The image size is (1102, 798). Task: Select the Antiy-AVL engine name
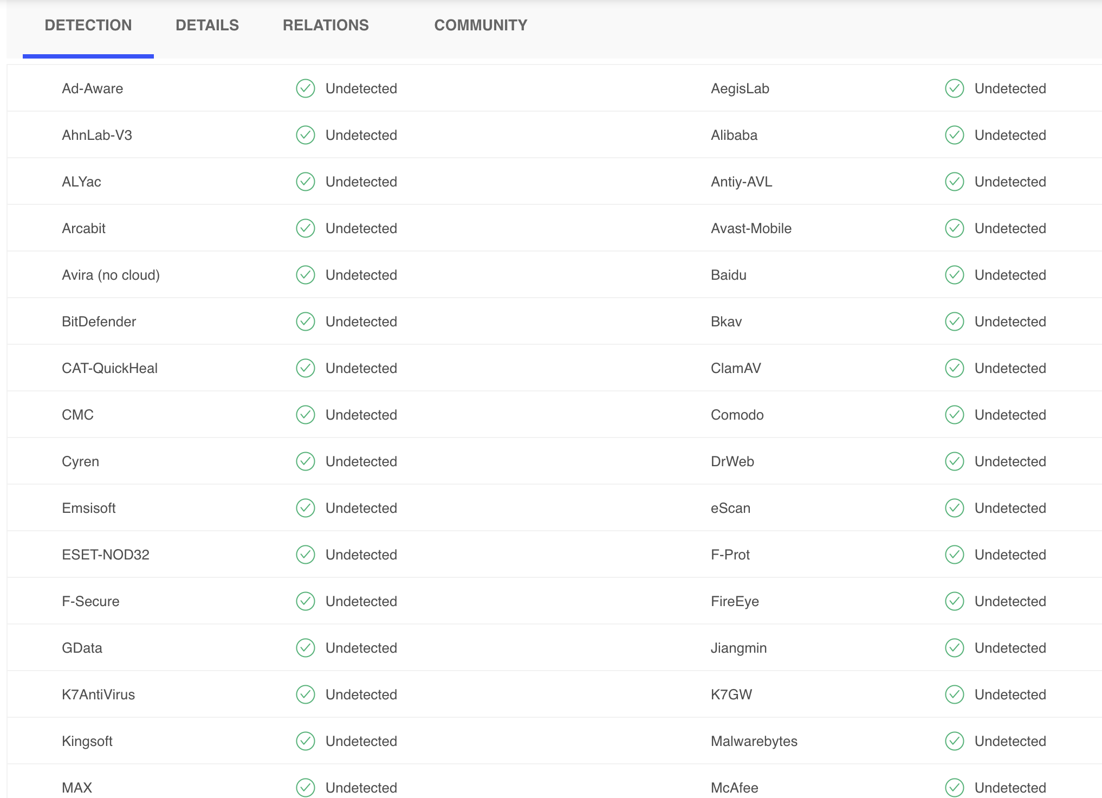click(742, 182)
